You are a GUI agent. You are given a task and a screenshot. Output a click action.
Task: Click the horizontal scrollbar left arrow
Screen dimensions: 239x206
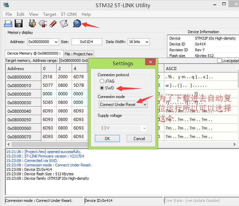[9, 144]
